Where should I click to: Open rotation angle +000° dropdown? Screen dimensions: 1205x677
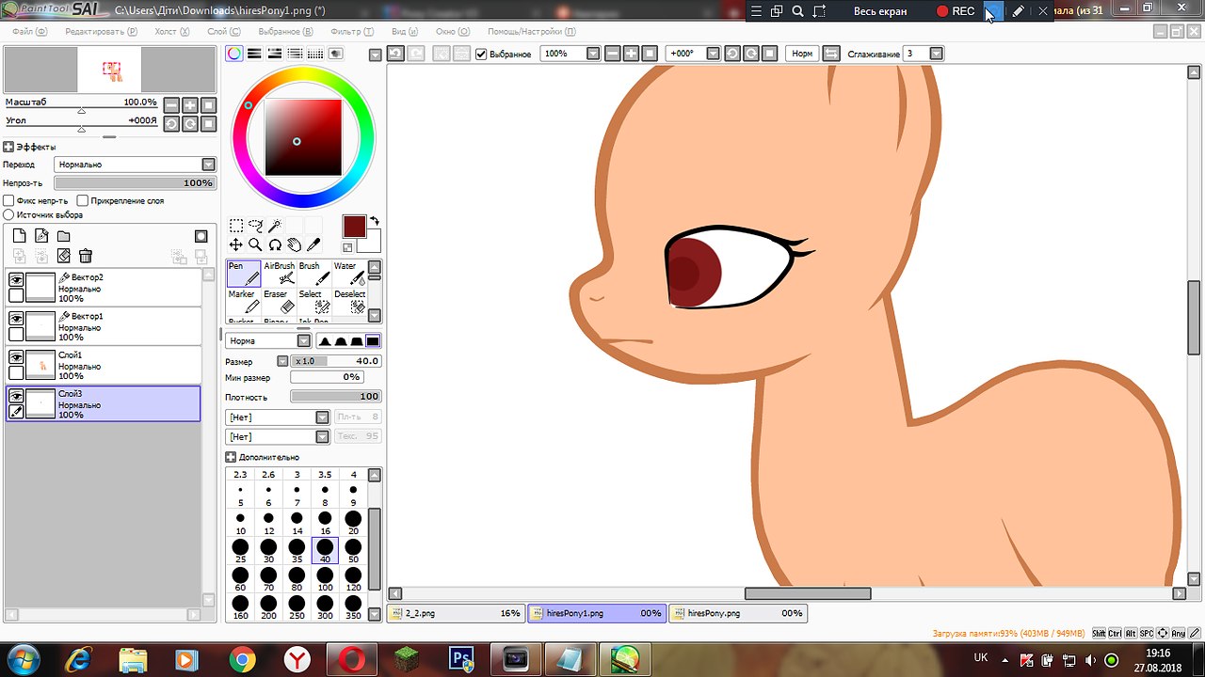713,54
